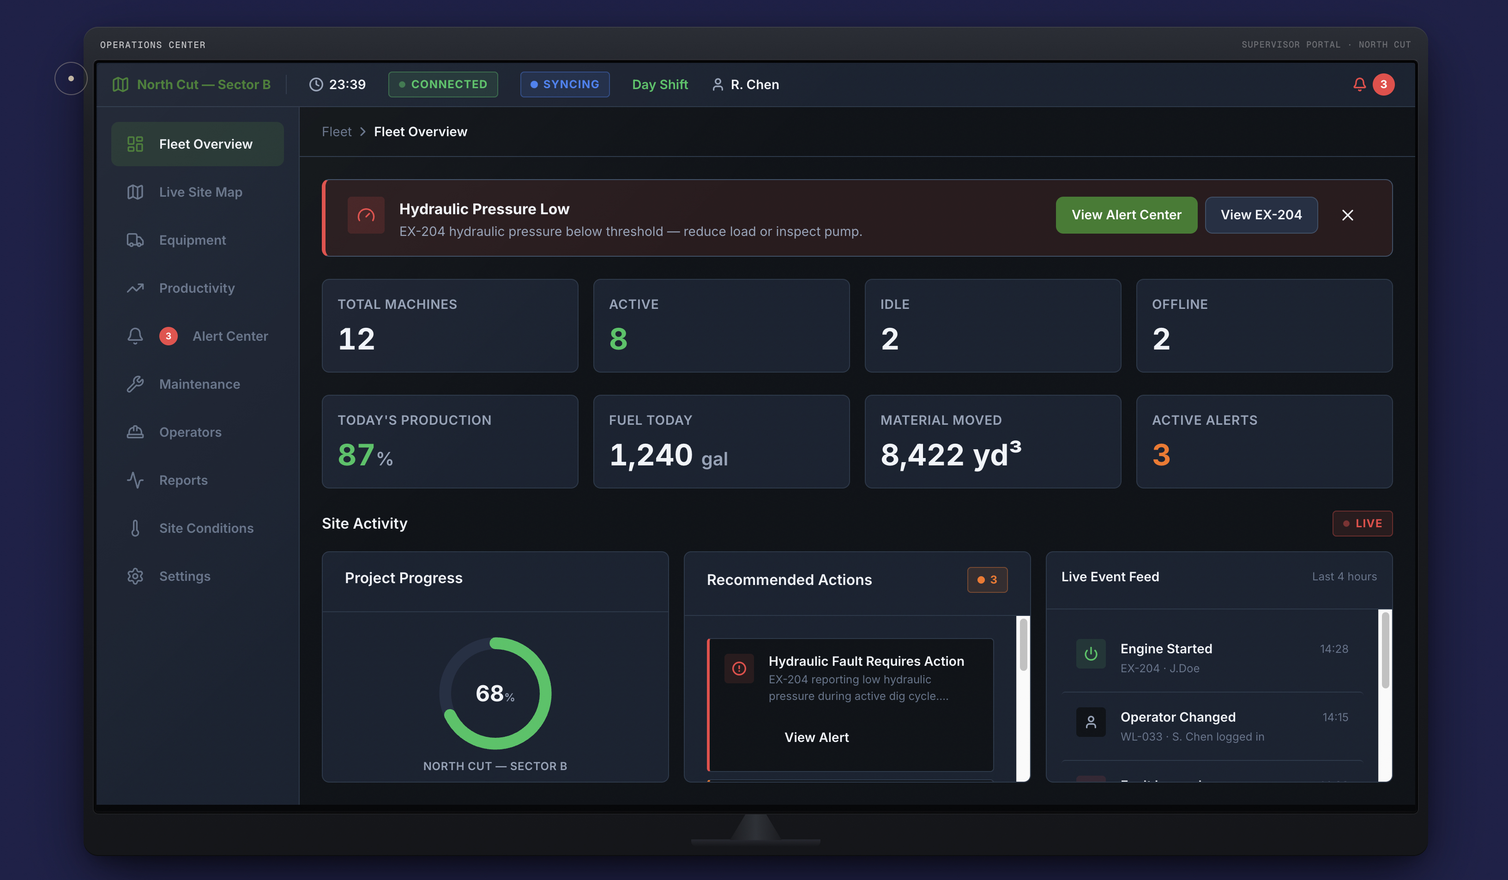Screen dimensions: 1508x880
Task: Click the SYNCING status badge
Action: pyautogui.click(x=564, y=84)
